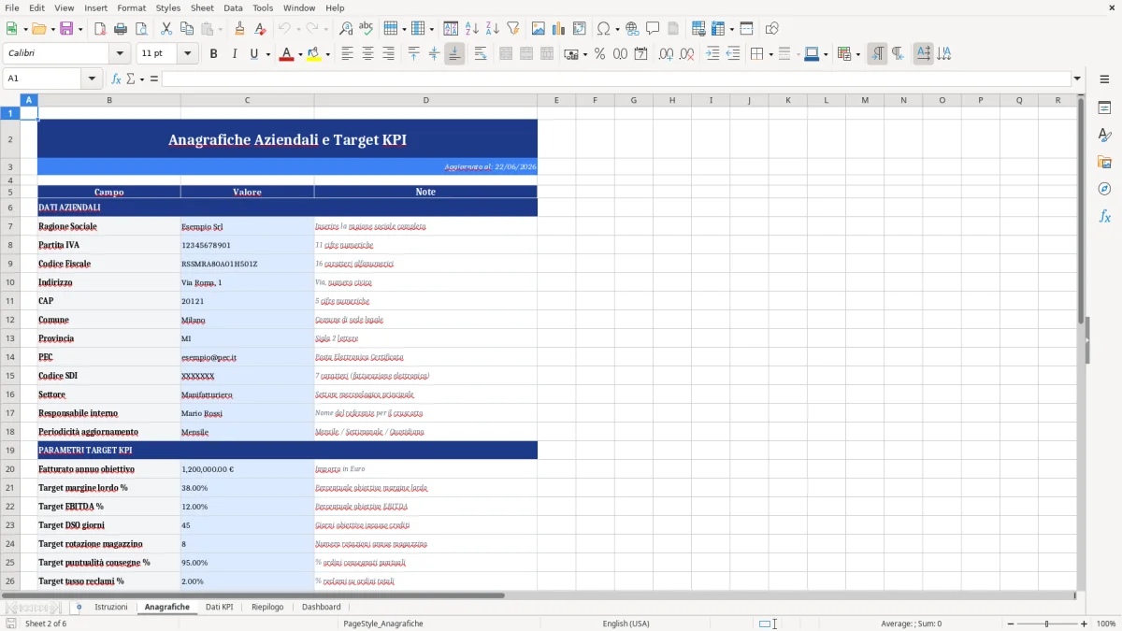Open the Data menu

tap(233, 7)
